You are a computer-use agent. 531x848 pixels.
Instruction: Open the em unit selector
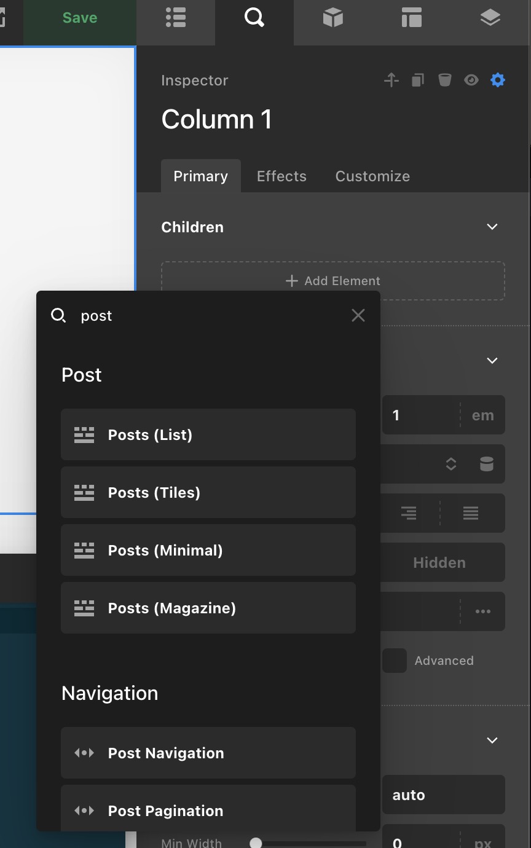482,415
